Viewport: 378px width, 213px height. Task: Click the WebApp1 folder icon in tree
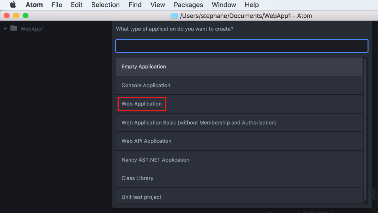(14, 28)
